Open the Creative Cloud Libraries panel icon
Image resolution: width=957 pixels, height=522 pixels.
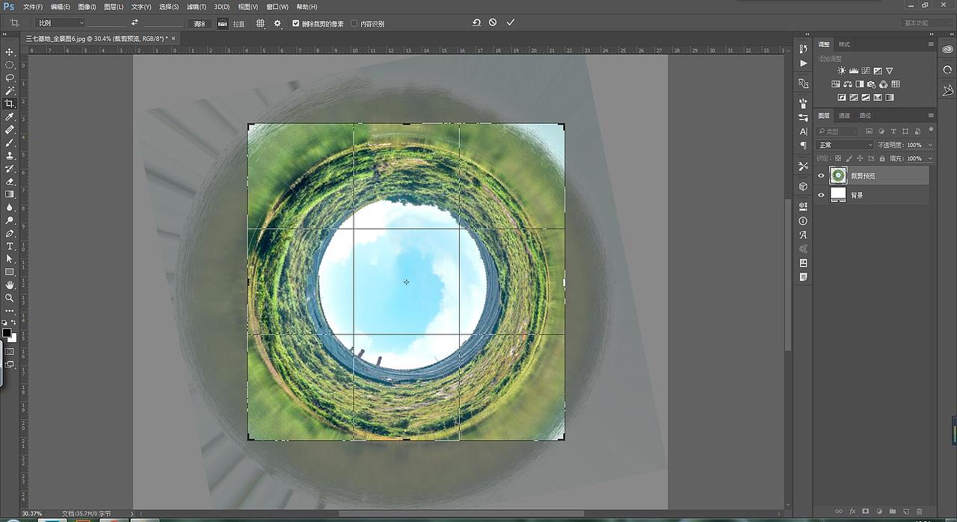pos(948,49)
